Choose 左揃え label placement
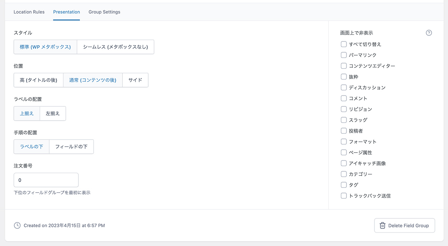 (x=53, y=113)
